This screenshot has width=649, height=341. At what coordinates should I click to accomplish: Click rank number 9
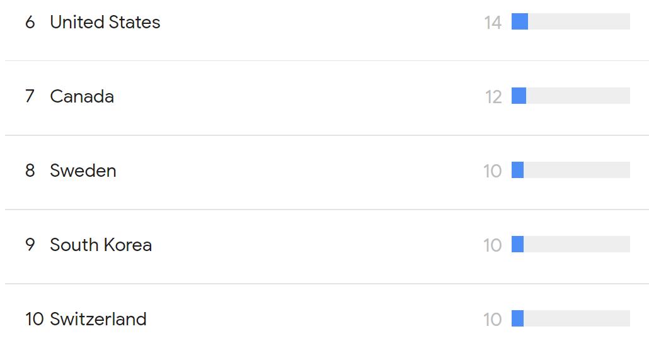[30, 245]
